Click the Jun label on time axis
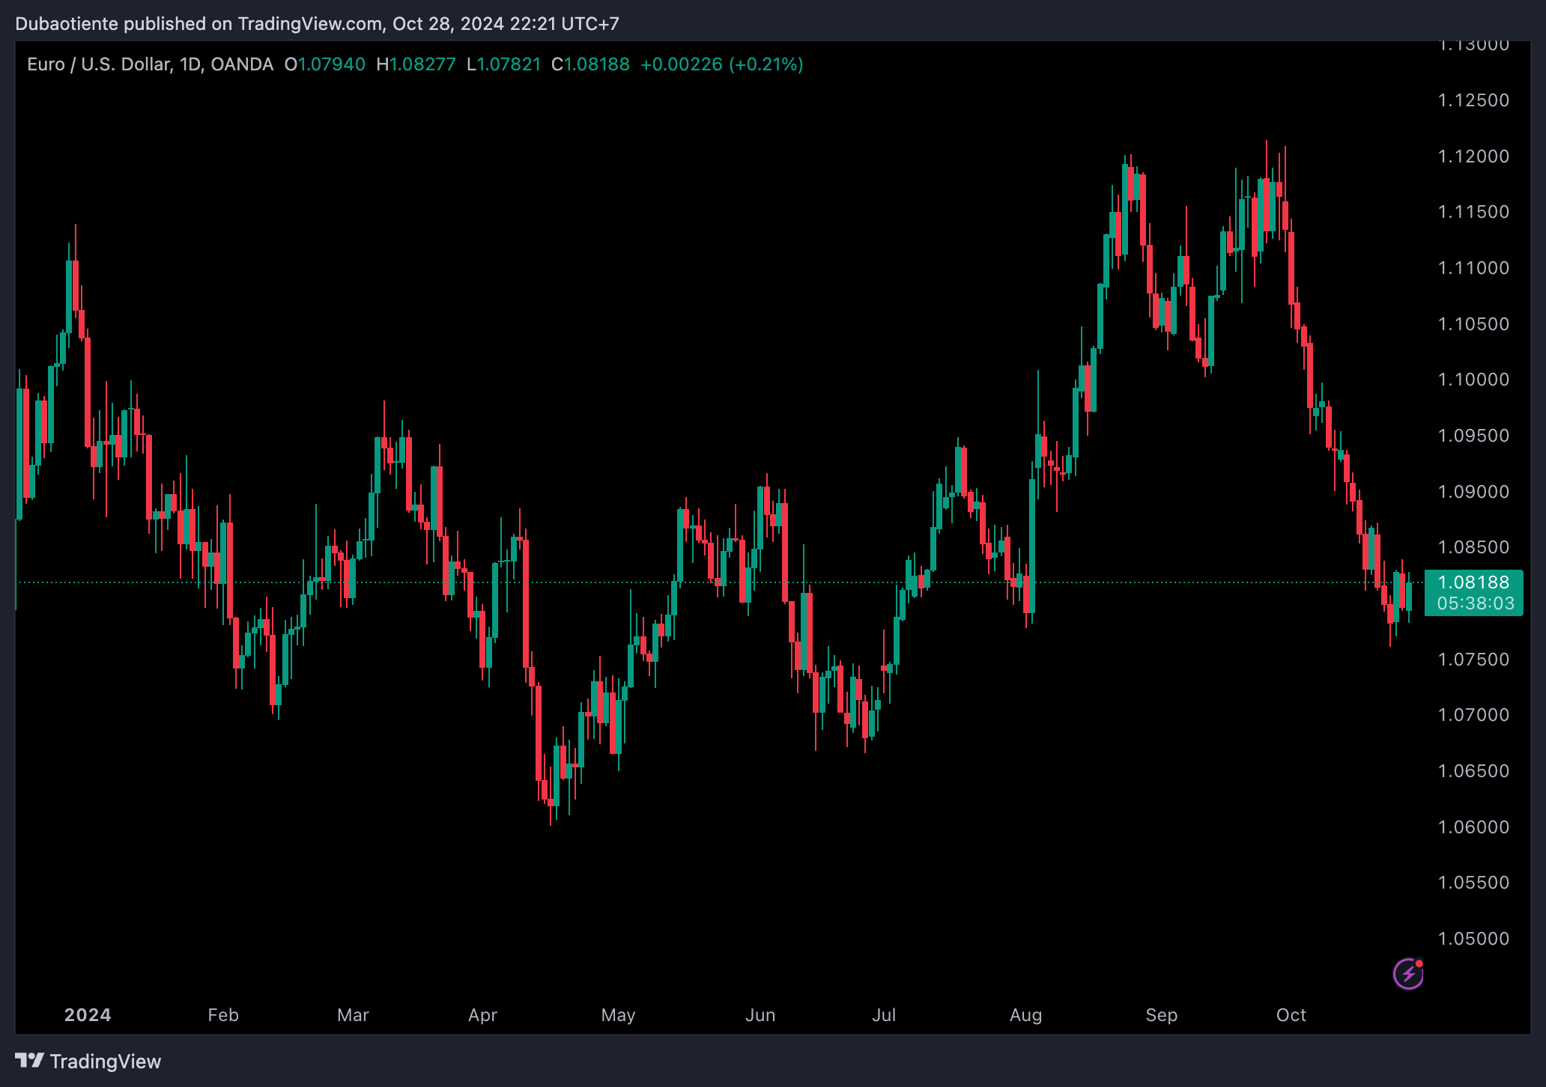This screenshot has width=1546, height=1087. coord(760,1015)
